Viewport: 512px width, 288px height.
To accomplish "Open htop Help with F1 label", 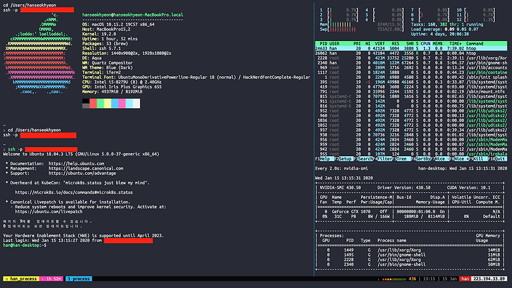I will coord(324,159).
